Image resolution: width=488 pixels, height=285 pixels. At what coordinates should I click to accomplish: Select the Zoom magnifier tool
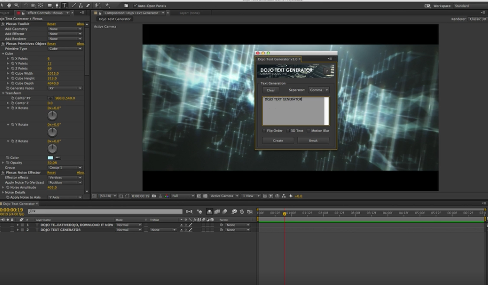click(x=17, y=5)
